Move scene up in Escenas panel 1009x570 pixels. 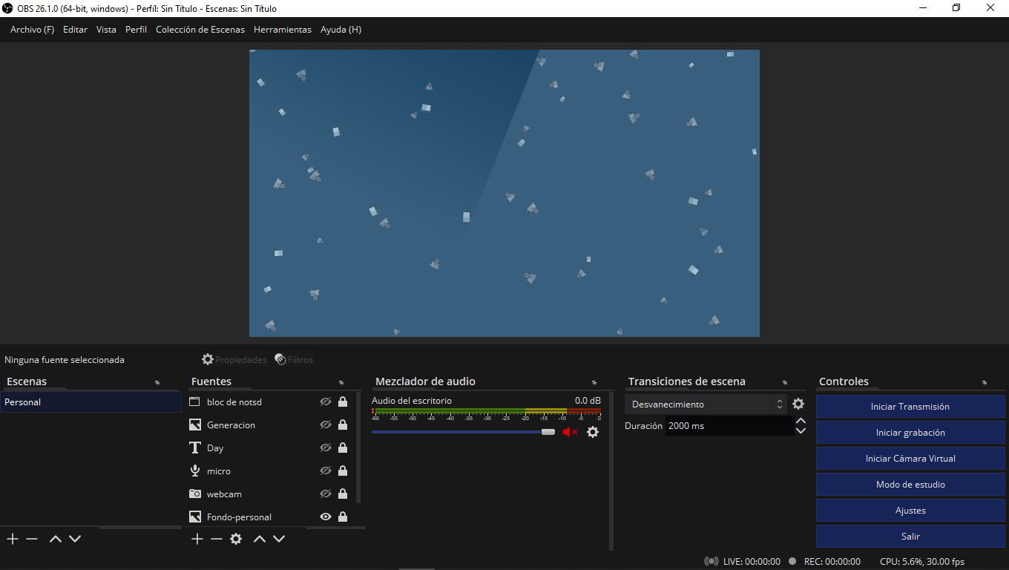click(55, 539)
